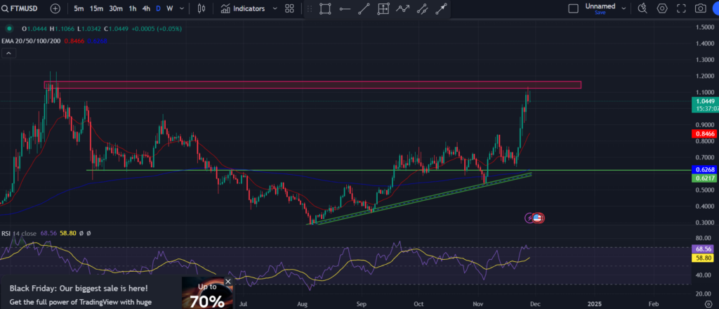
Task: Click the lightning event marker on chart
Action: point(529,218)
